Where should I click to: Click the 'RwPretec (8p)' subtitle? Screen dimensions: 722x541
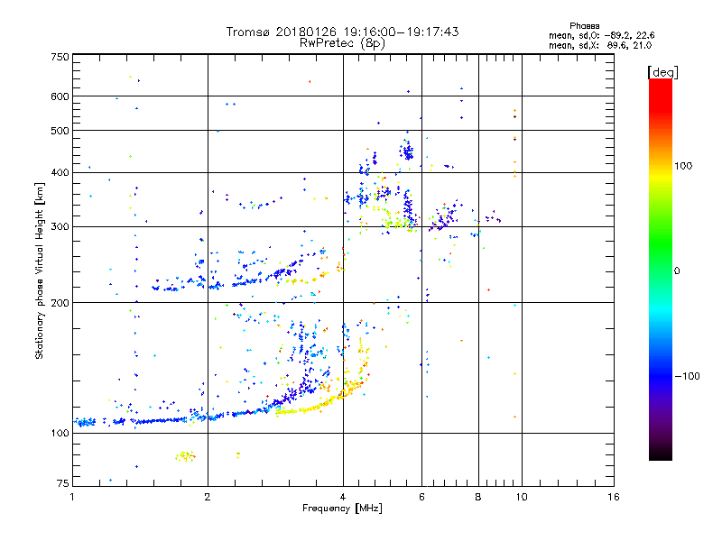click(342, 43)
